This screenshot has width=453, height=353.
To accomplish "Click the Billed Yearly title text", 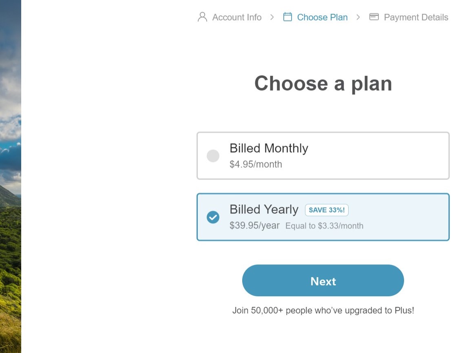I will coord(264,209).
